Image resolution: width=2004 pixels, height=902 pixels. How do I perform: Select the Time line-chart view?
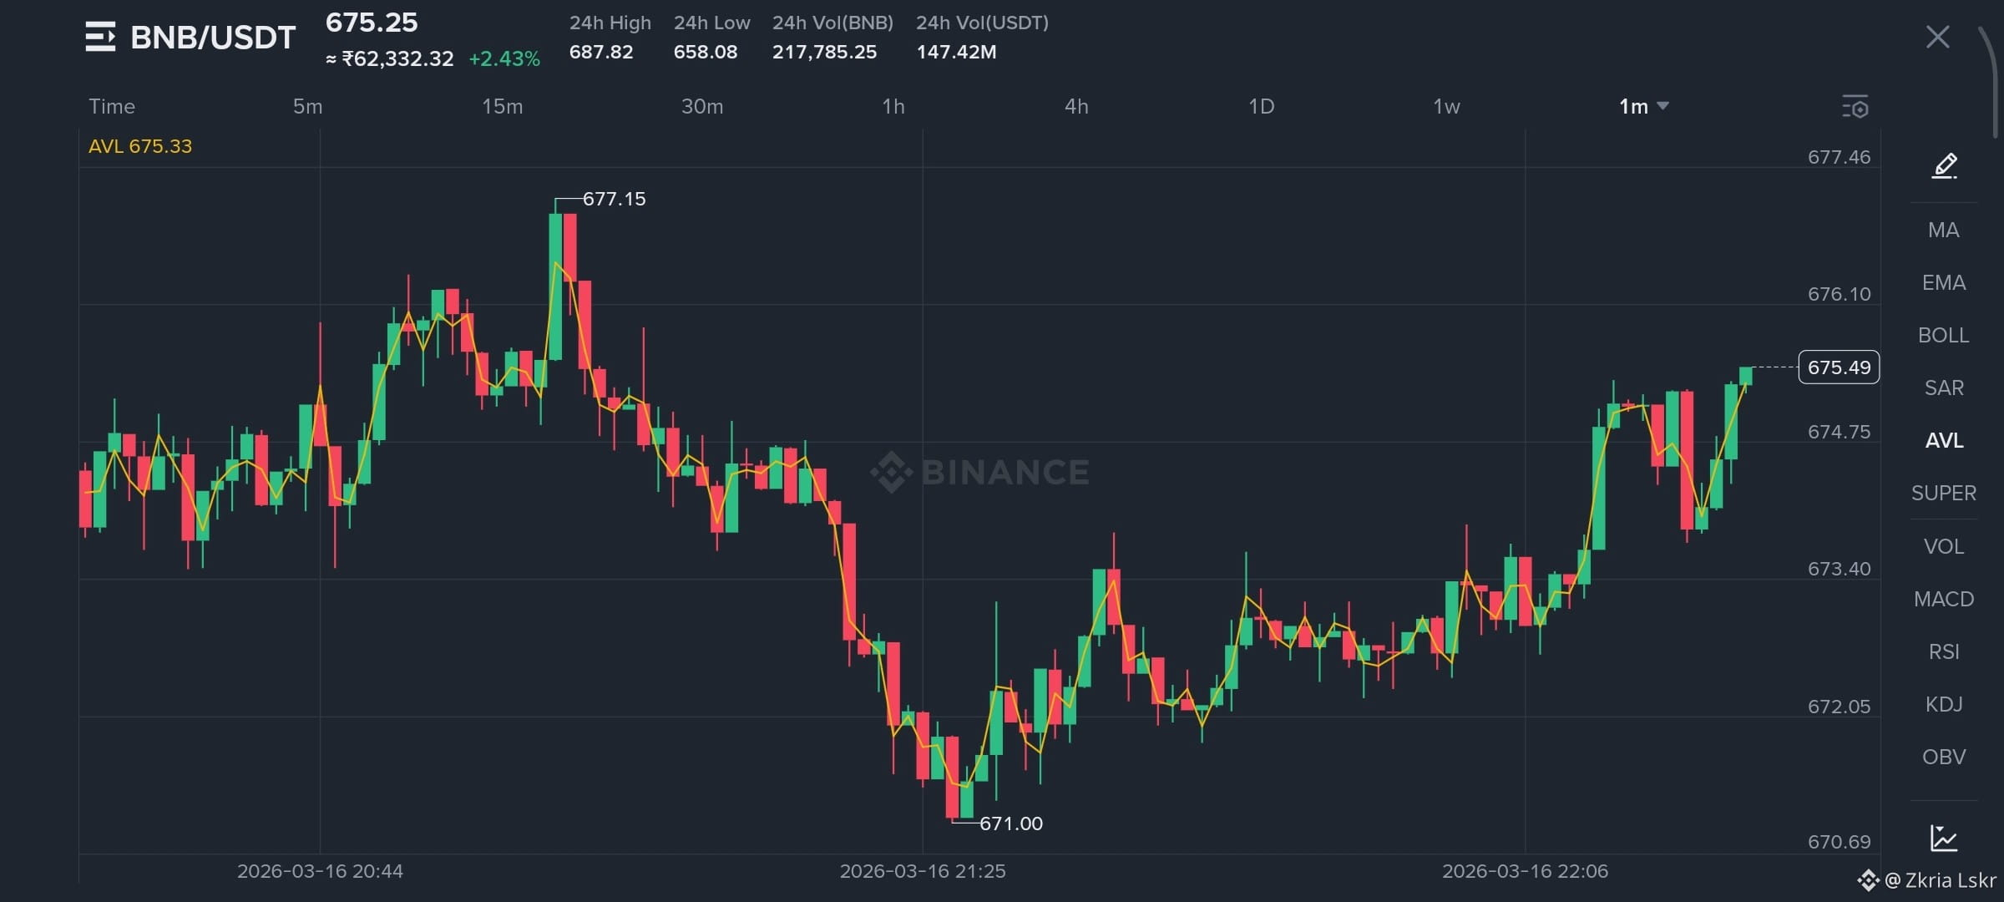coord(112,106)
